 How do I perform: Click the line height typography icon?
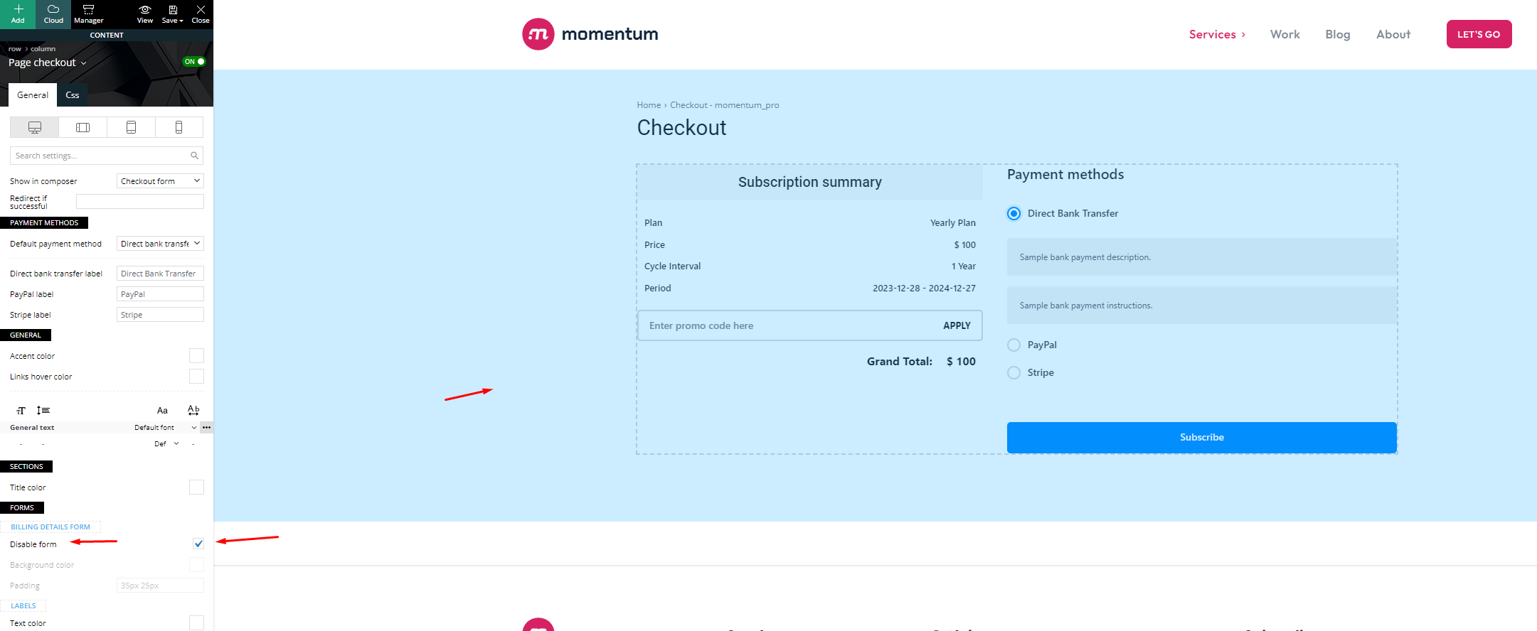pyautogui.click(x=43, y=410)
